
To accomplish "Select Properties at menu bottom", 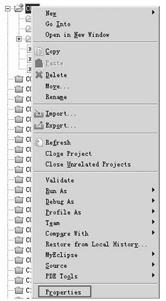I will coord(64,291).
